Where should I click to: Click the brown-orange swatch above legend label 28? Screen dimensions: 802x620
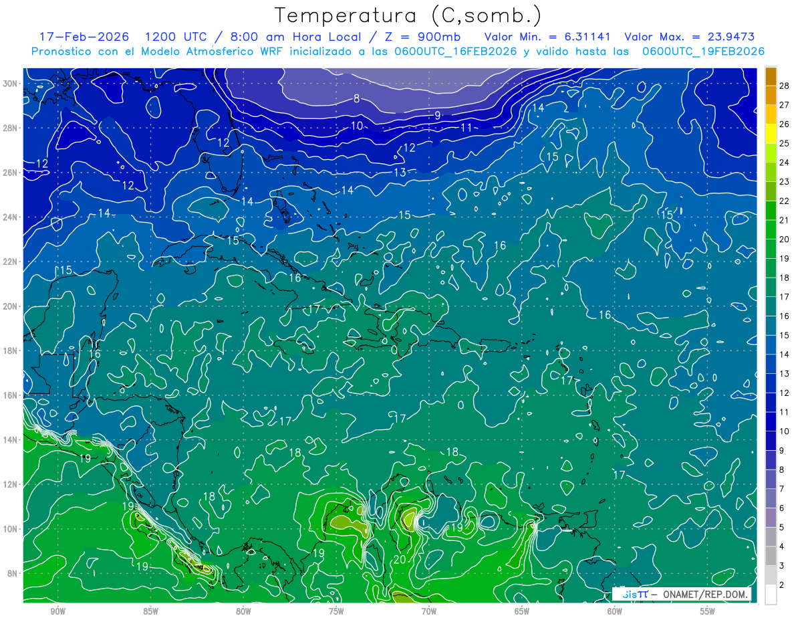pyautogui.click(x=771, y=76)
